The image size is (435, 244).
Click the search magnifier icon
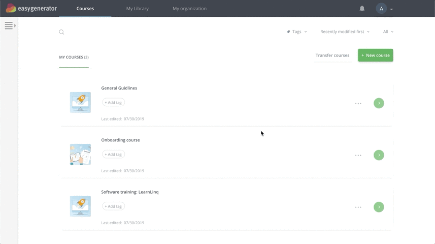(61, 32)
